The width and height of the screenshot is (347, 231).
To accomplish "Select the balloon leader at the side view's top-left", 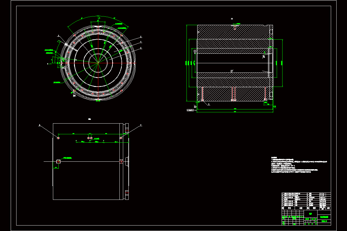I will tap(48, 131).
